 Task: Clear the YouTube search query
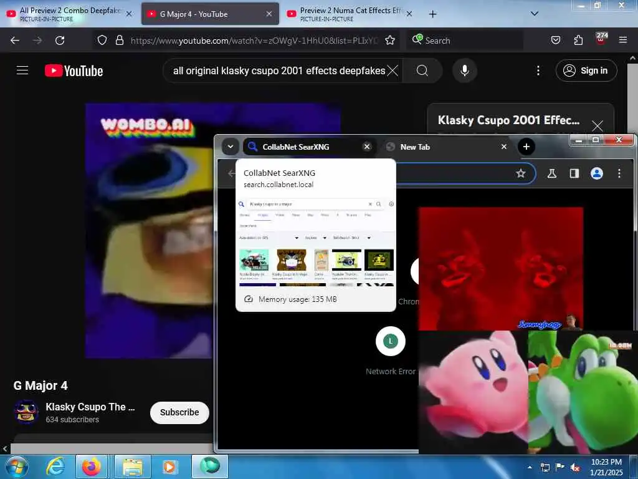point(393,71)
